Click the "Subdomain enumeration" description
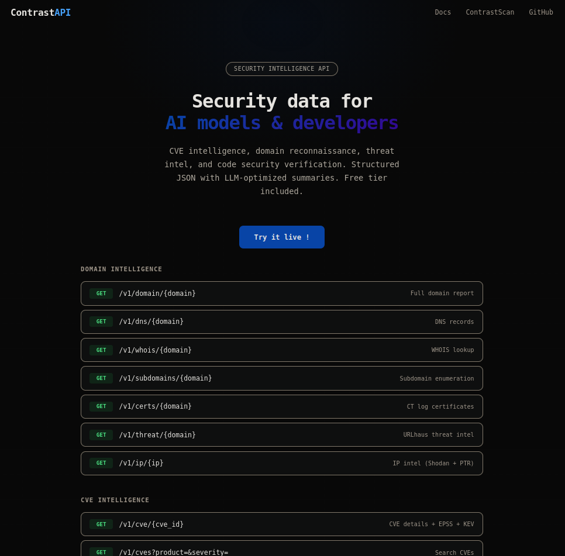Screen dimensions: 565x556 (x=437, y=378)
